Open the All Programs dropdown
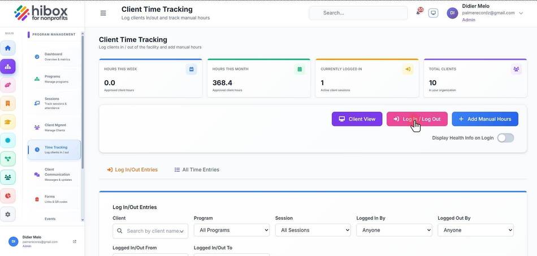Screen dimensions: 537x256 coord(232,230)
